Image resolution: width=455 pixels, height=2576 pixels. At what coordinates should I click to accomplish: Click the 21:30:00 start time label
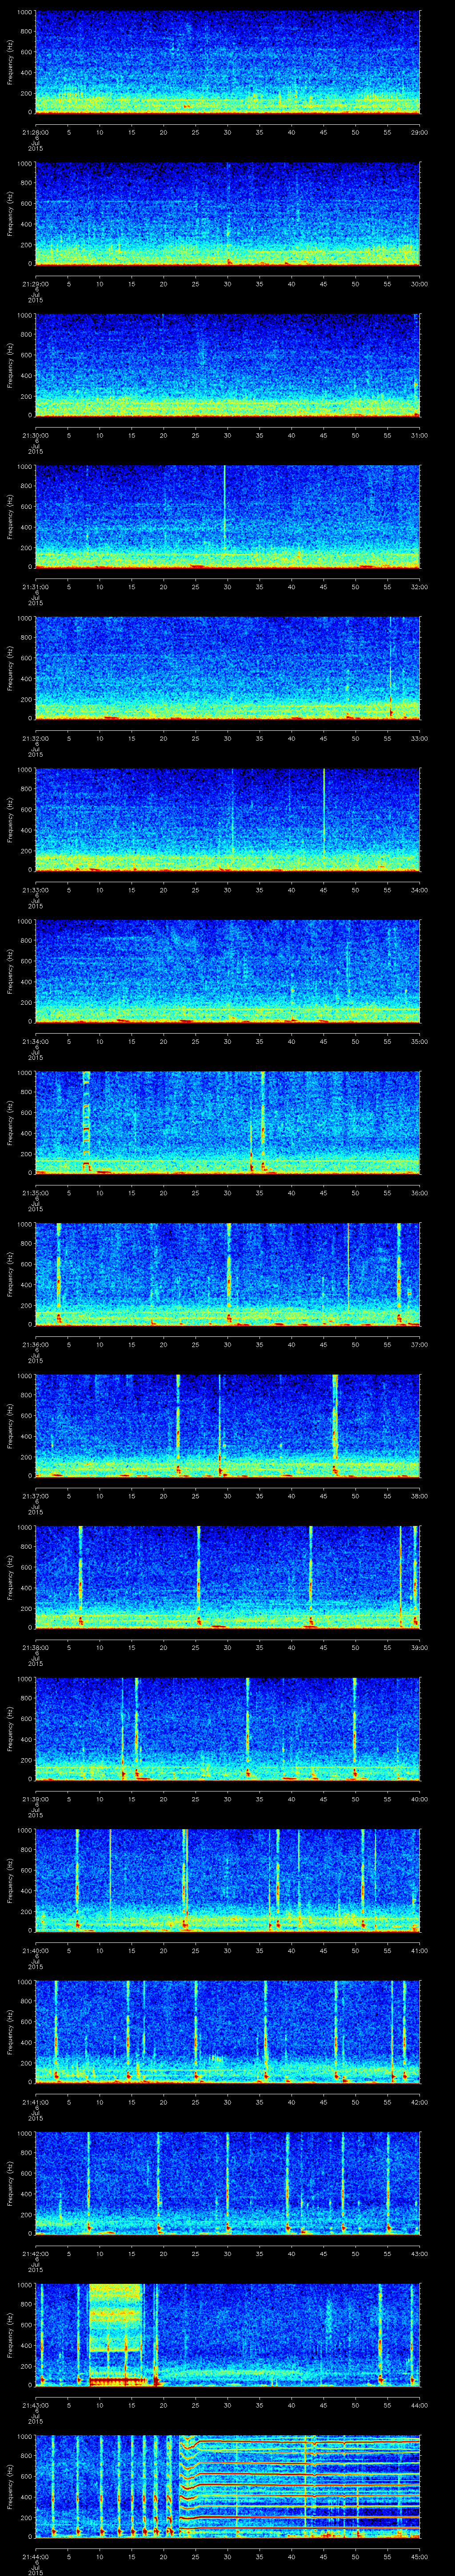[35, 435]
